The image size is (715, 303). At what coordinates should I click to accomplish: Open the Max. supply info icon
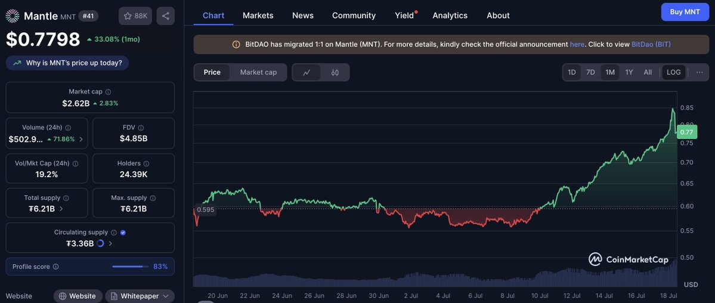click(x=153, y=198)
